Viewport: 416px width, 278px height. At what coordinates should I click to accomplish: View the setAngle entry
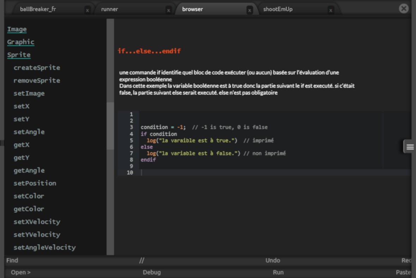(29, 132)
